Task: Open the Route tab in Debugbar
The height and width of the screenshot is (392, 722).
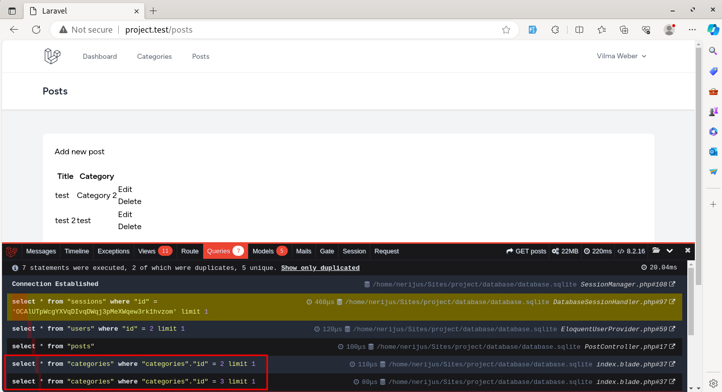Action: click(190, 251)
